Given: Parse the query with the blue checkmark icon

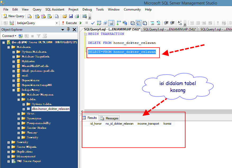Looking at the screenshot, I should tap(93, 23).
